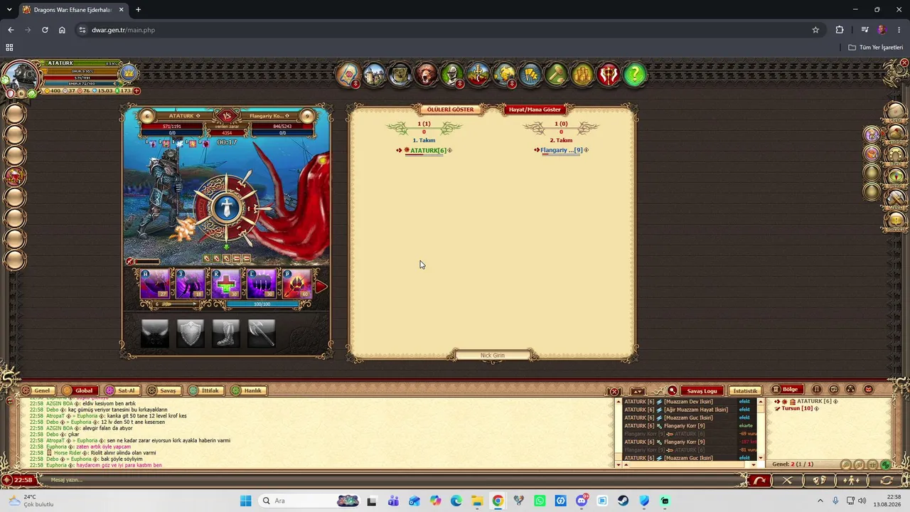Viewport: 910px width, 512px height.
Task: Click the sword emblem icon in top menu
Action: [478, 74]
